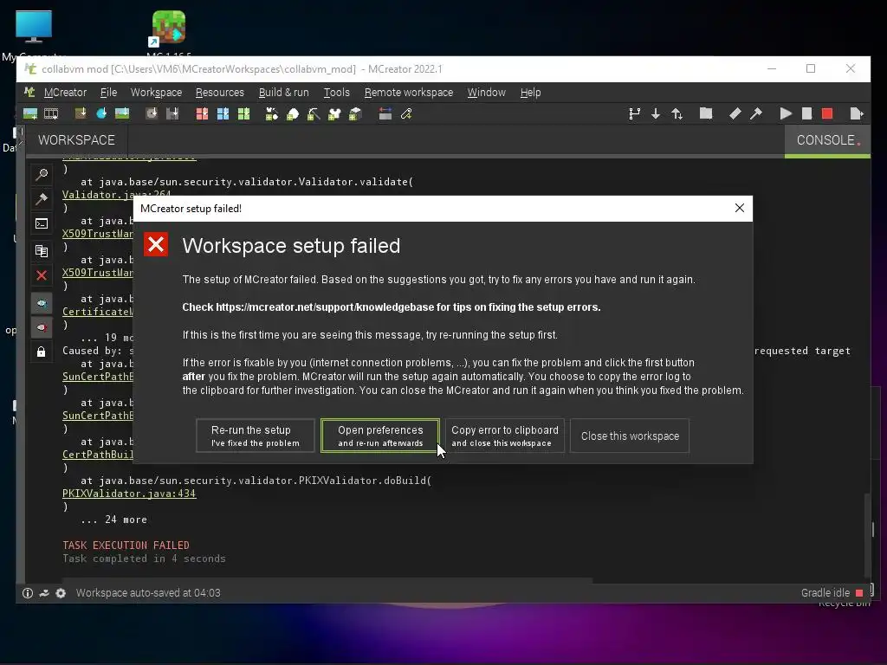Click the console terminal command icon

point(42,224)
